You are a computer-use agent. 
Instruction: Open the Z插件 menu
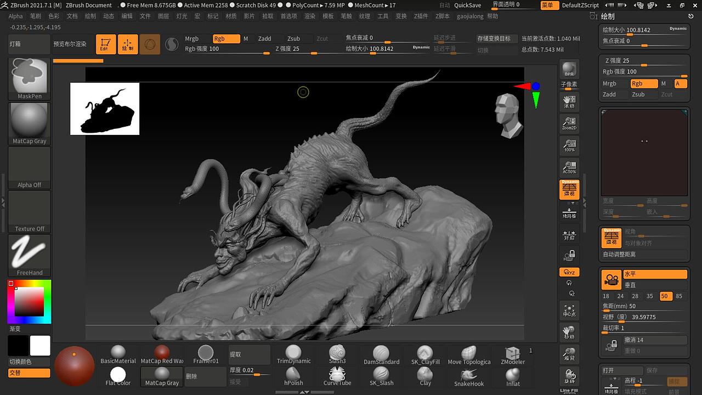(421, 16)
